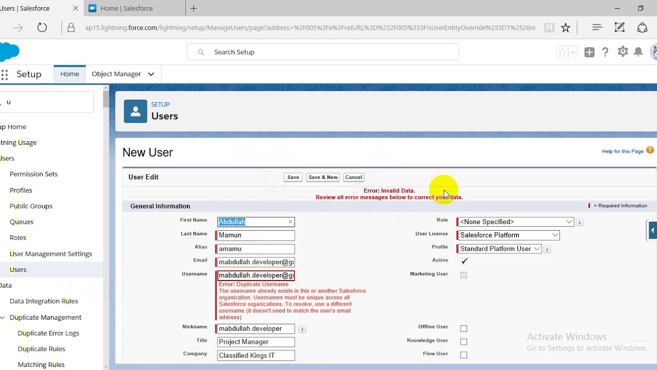Open Public Groups in sidebar
657x370 pixels.
pyautogui.click(x=31, y=206)
